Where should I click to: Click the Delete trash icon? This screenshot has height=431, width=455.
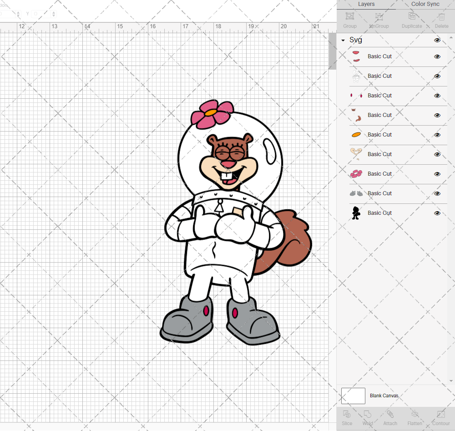click(441, 16)
